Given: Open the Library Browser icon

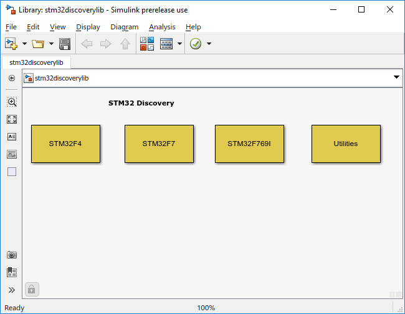Looking at the screenshot, I should point(147,44).
